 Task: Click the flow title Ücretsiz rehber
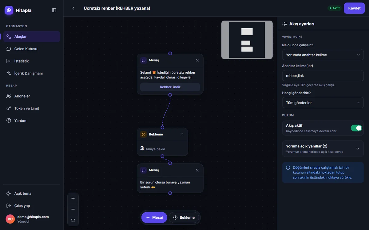[x=117, y=8]
